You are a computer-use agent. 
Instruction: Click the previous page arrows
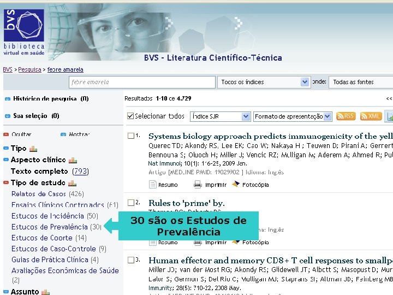(389, 98)
